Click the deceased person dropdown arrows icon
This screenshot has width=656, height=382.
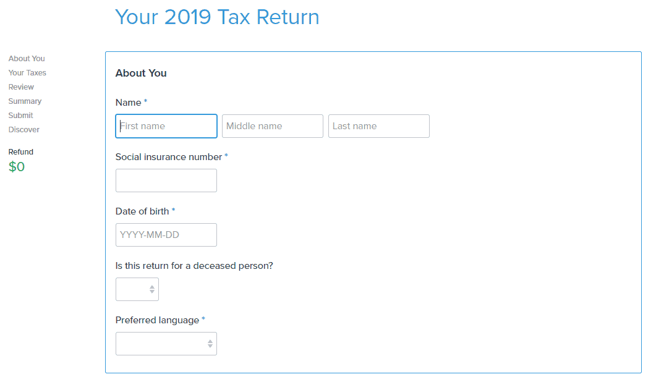click(152, 289)
